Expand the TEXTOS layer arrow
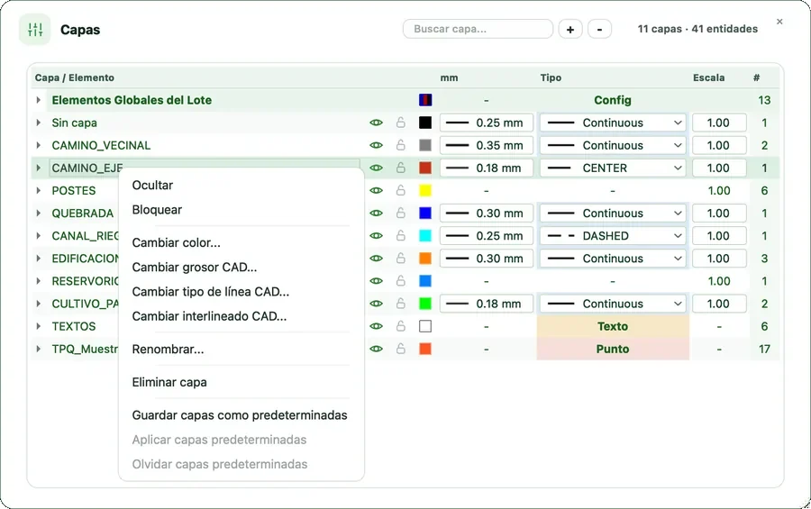 point(38,326)
